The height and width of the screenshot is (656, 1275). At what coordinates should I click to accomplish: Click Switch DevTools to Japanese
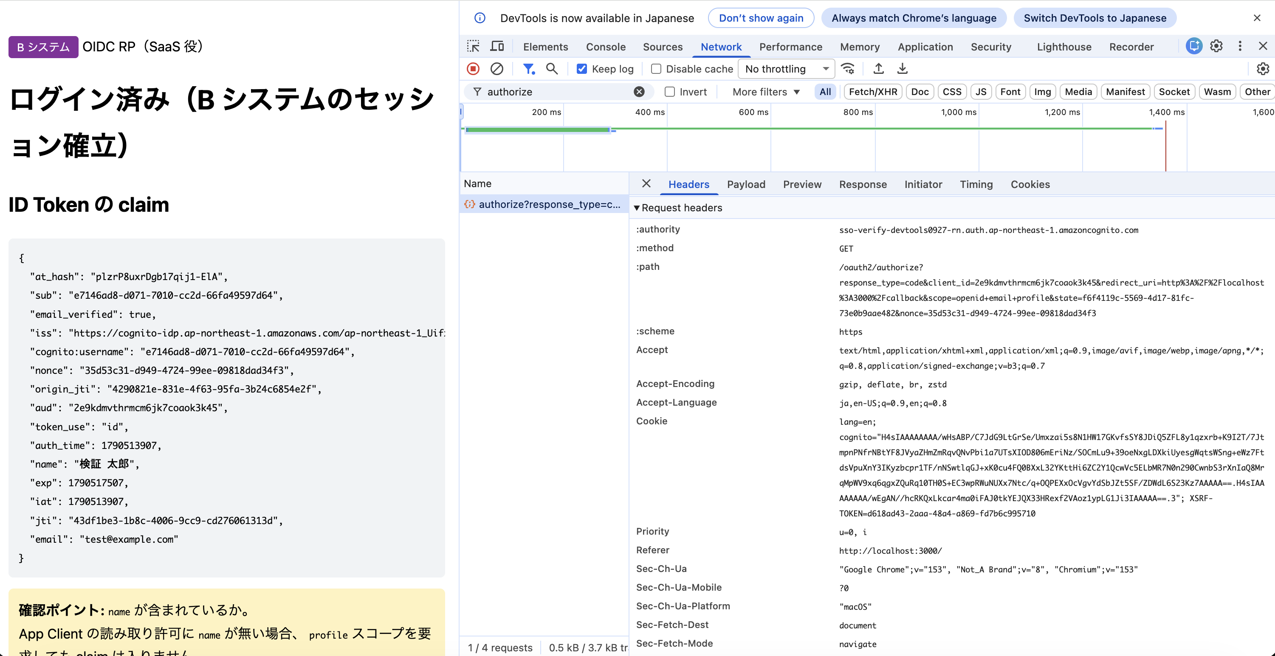1095,18
